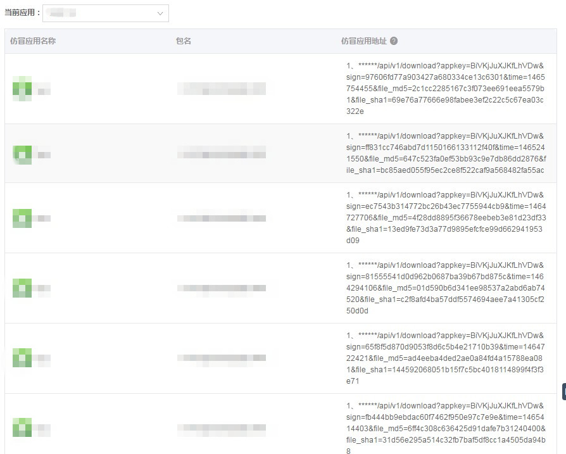Open download address starting sign=97606fd77a
The width and height of the screenshot is (566, 454).
[x=446, y=89]
